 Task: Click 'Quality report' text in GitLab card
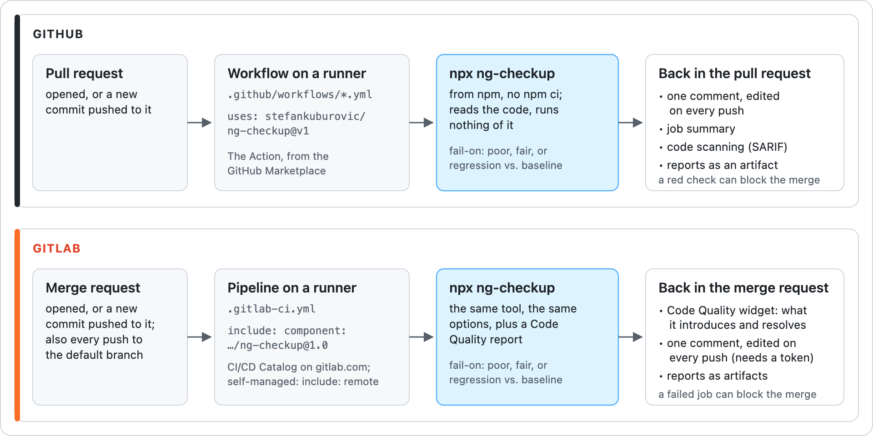pyautogui.click(x=486, y=340)
